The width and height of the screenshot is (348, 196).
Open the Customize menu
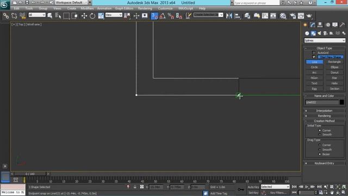click(x=165, y=9)
